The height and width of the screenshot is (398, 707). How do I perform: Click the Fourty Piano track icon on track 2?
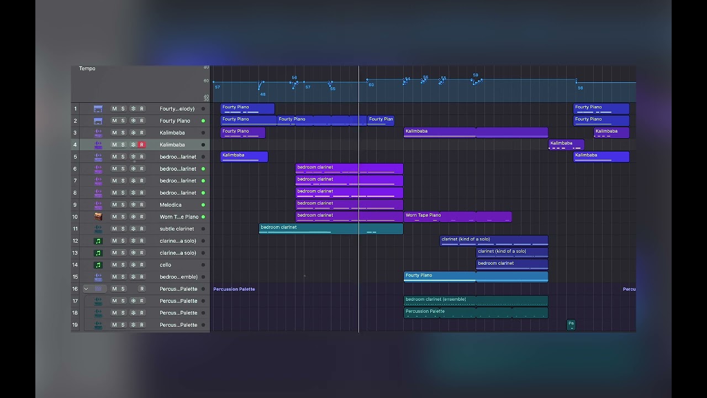pos(98,121)
